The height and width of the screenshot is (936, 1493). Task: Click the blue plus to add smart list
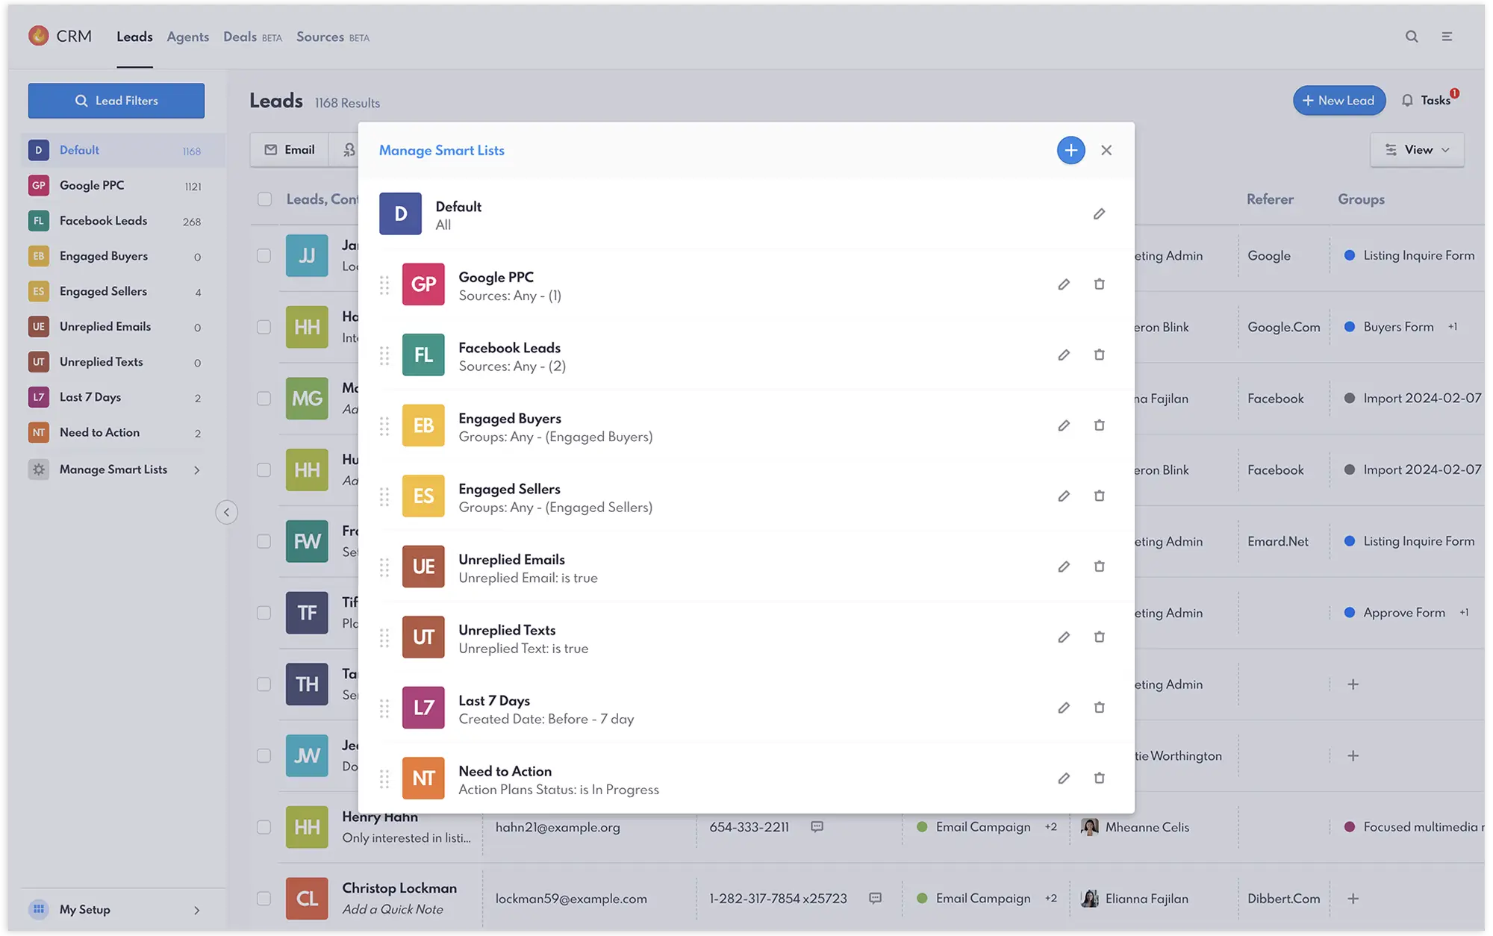[x=1070, y=150]
